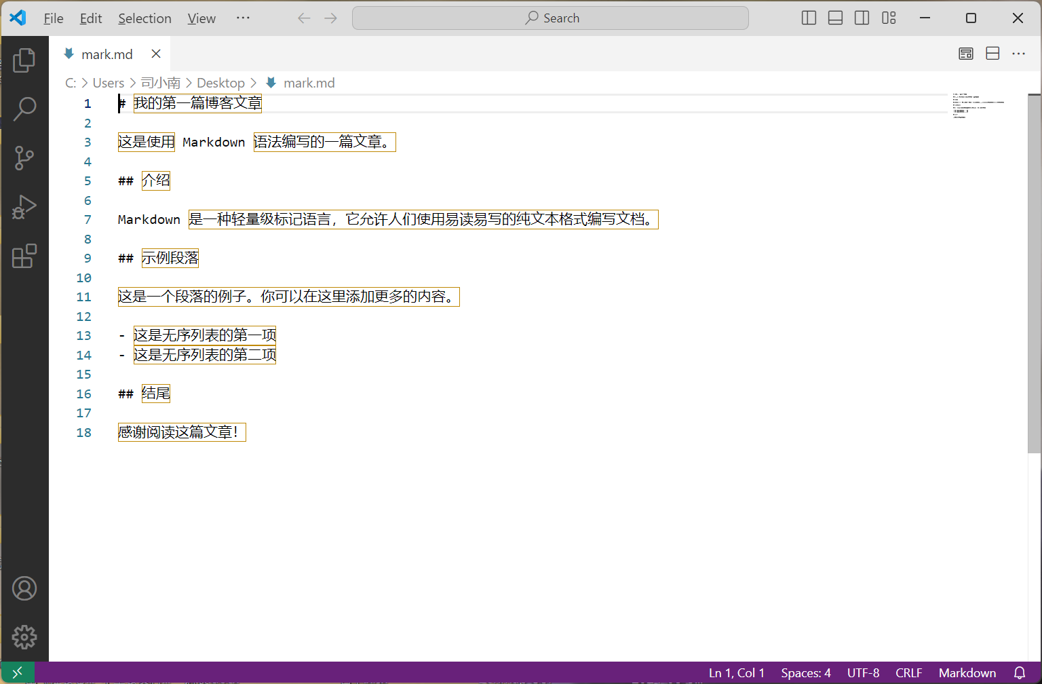Viewport: 1042px width, 684px height.
Task: Open the Source Control view
Action: click(x=24, y=158)
